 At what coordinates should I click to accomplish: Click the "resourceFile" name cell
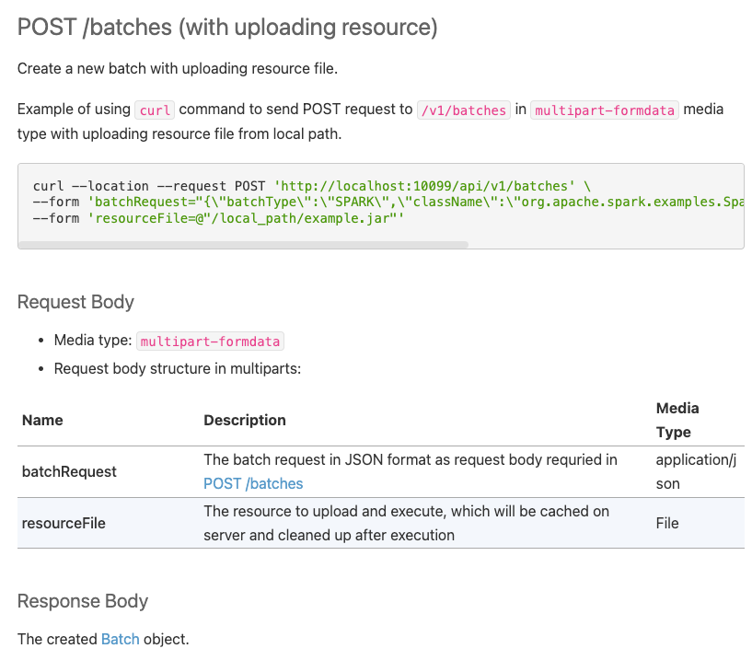[64, 523]
